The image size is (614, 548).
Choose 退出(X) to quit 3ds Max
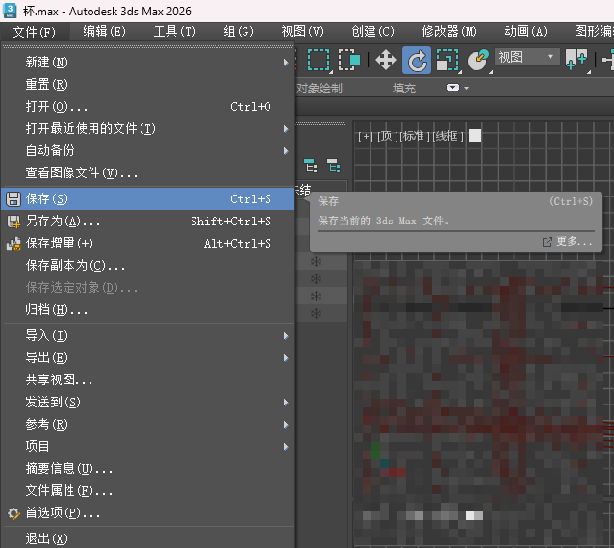click(148, 538)
